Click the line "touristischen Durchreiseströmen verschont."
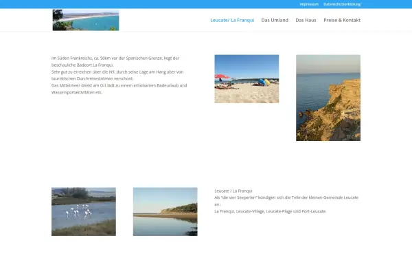The width and height of the screenshot is (412, 258). [x=93, y=78]
